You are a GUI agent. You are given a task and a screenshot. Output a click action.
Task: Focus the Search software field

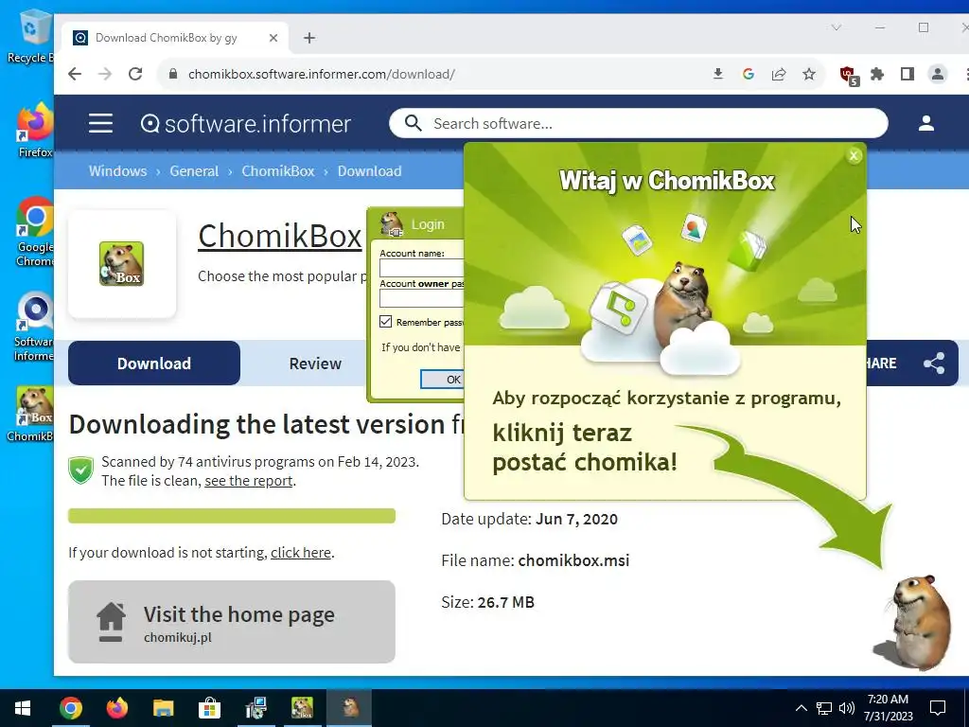point(639,124)
